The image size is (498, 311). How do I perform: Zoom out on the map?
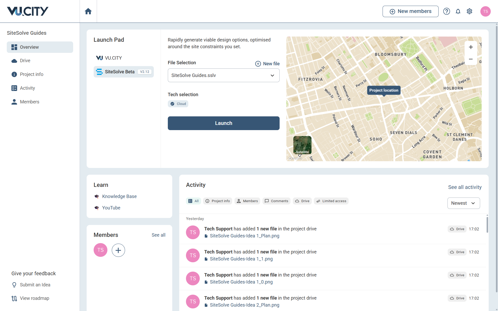tap(471, 59)
